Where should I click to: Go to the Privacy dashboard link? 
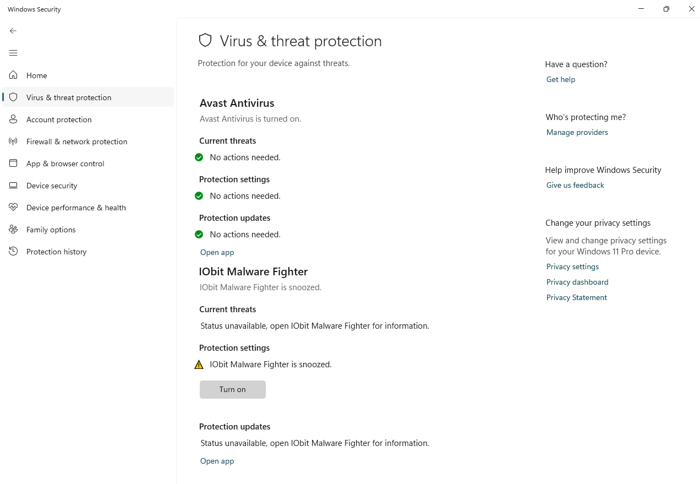(577, 282)
